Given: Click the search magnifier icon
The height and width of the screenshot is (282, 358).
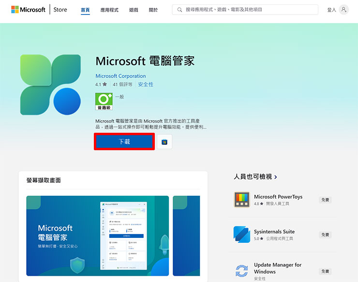Looking at the screenshot, I should pyautogui.click(x=179, y=10).
